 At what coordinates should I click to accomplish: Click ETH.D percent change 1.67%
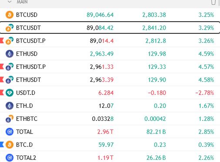[x=206, y=106]
